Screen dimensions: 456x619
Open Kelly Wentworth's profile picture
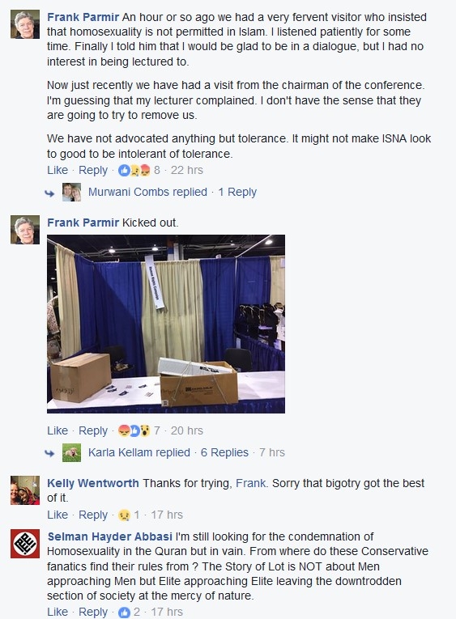coord(25,490)
